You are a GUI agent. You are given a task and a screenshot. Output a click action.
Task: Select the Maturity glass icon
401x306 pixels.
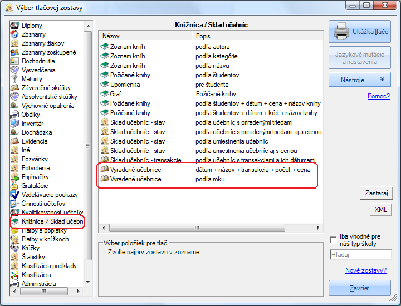(x=14, y=79)
